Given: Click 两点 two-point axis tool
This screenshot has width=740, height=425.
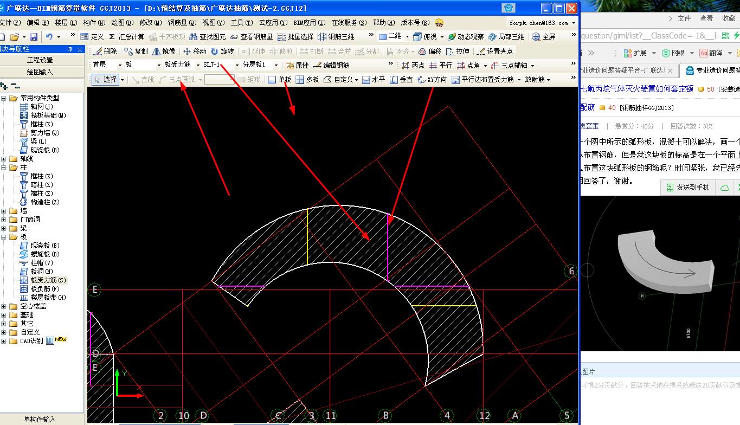Looking at the screenshot, I should coord(413,65).
